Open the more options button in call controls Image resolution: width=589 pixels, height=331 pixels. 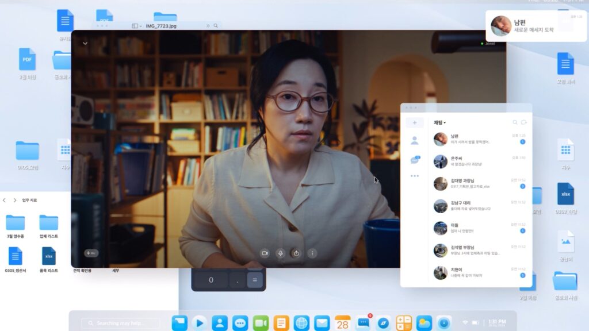tap(312, 253)
